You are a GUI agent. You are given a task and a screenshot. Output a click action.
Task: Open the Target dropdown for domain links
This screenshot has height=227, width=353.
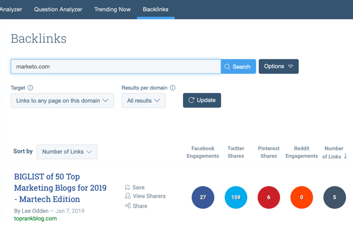click(62, 101)
